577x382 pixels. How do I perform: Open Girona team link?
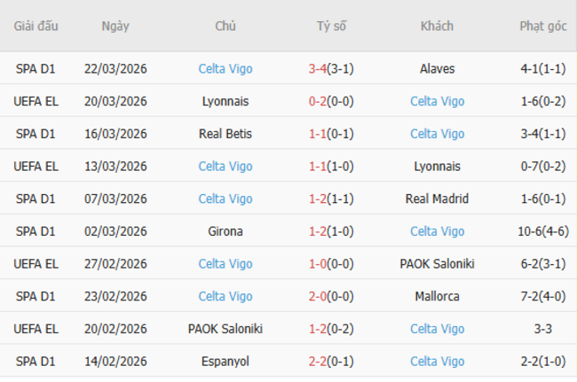(225, 231)
